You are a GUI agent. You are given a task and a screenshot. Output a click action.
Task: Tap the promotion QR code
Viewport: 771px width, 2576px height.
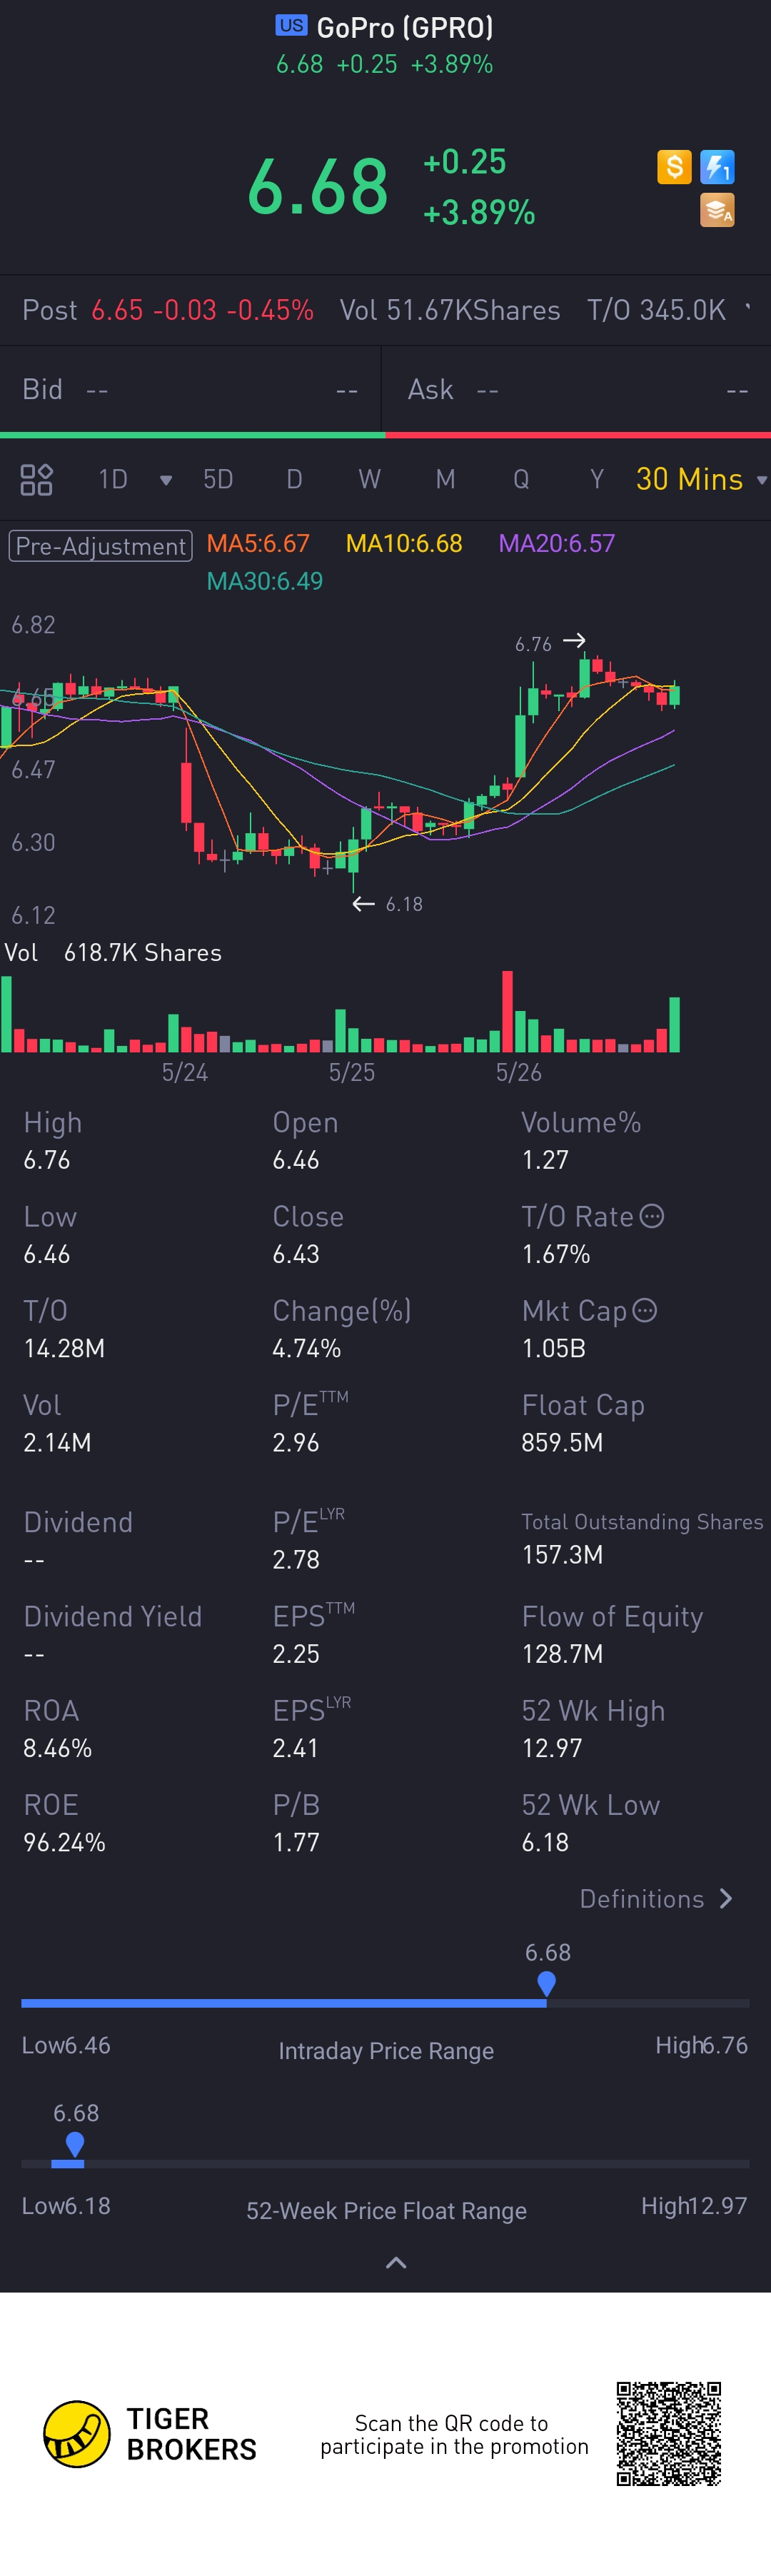tap(668, 2433)
